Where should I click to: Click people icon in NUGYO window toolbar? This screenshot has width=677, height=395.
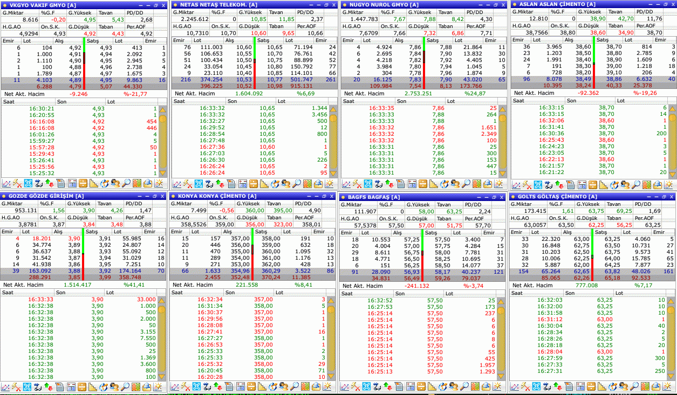(x=454, y=184)
